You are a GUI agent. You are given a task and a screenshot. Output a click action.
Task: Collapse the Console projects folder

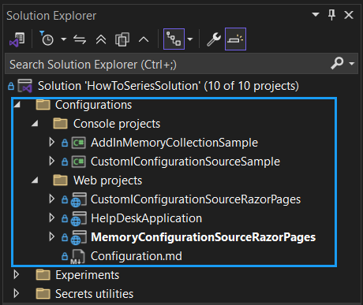coord(35,124)
